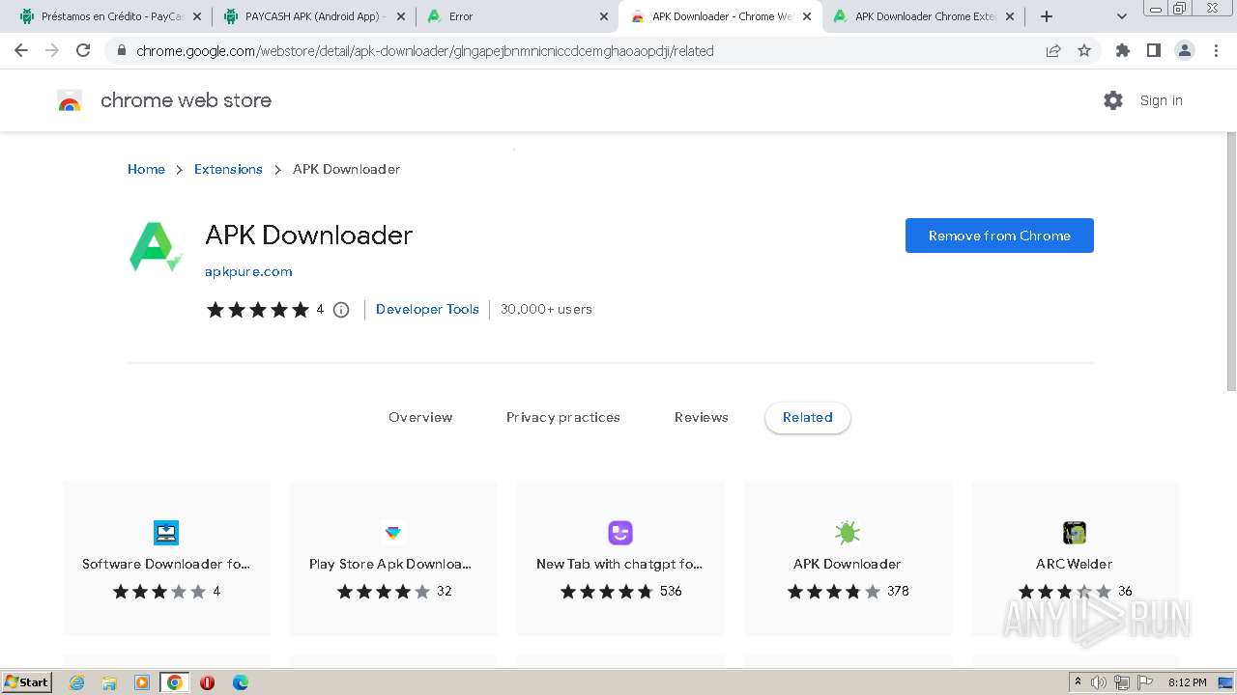Click the 30,000+ users text

tap(546, 309)
